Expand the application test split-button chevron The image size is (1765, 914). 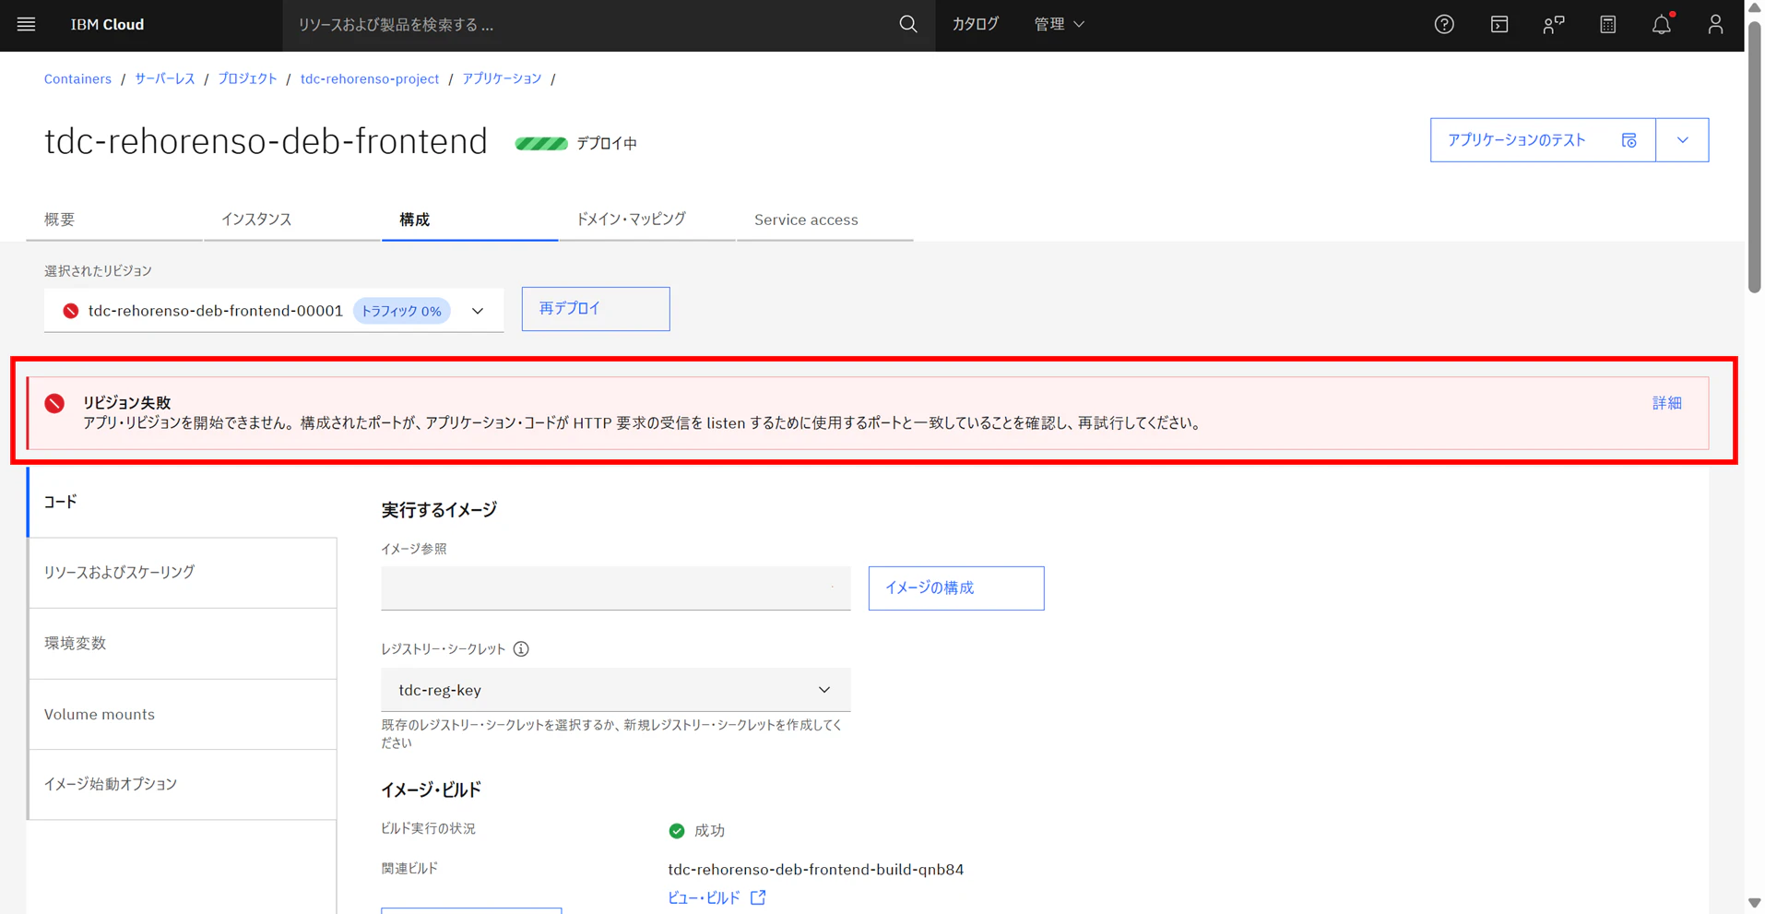[x=1682, y=140]
